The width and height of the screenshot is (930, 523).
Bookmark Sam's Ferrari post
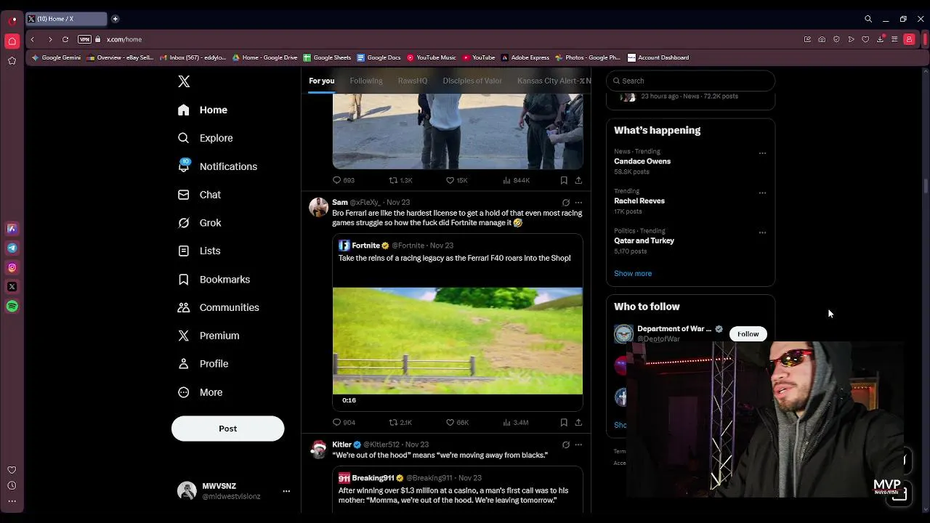pyautogui.click(x=564, y=422)
